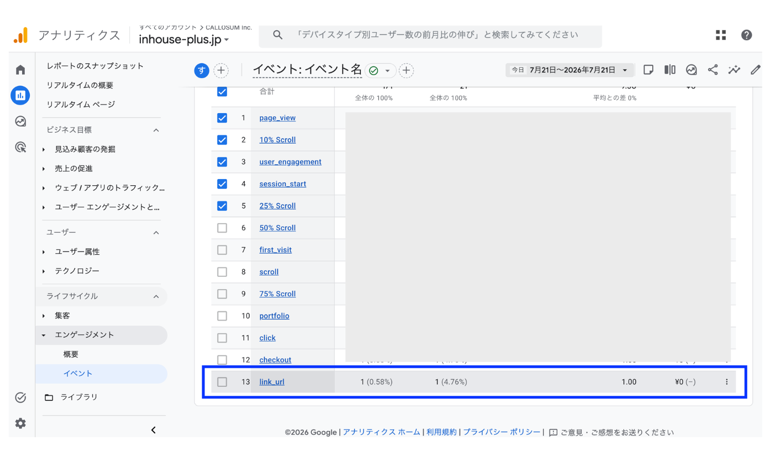Open プライバシー ポリシー footer link

(502, 432)
